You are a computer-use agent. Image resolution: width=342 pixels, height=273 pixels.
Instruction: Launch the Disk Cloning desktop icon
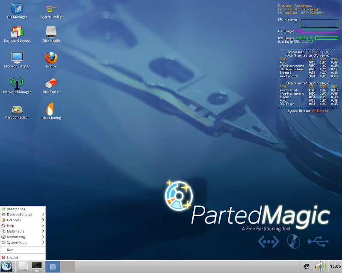click(x=51, y=111)
